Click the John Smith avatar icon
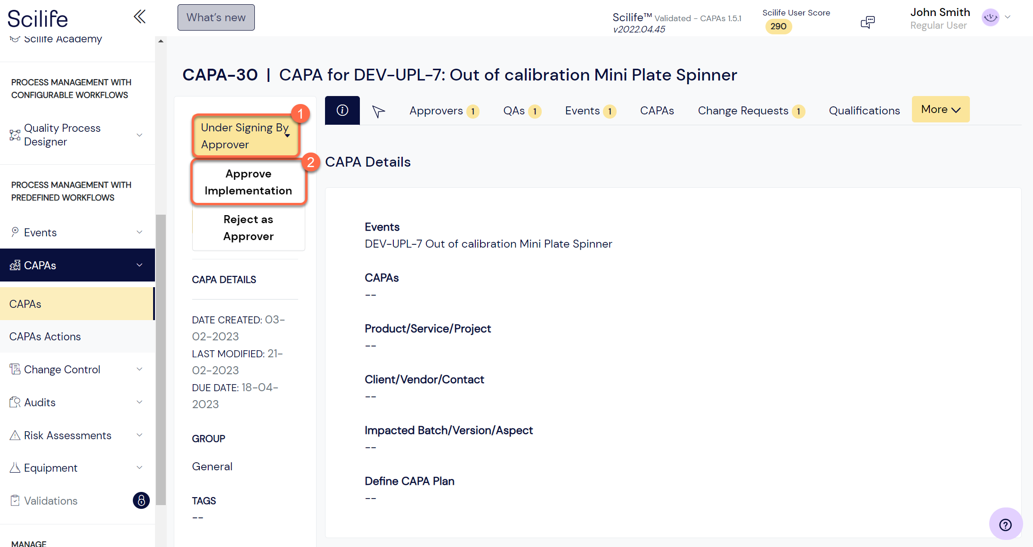 click(990, 17)
